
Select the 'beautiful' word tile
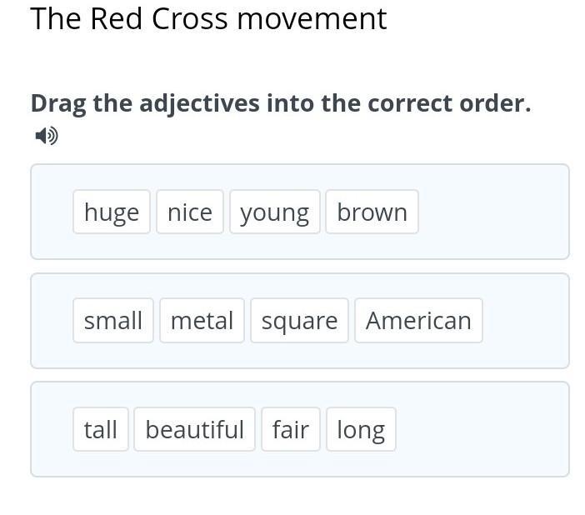tap(194, 429)
